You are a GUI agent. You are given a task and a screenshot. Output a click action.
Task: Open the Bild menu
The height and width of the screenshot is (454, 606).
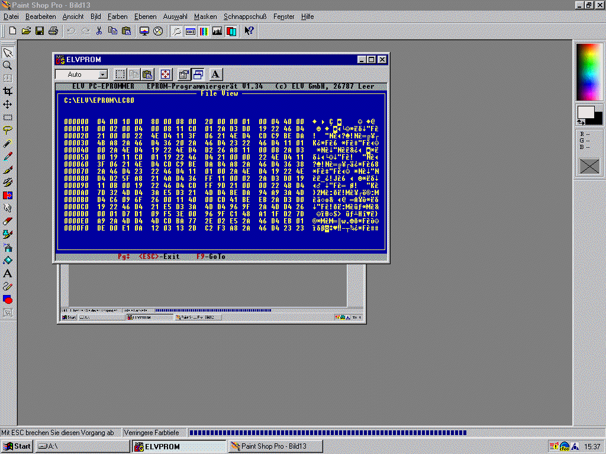[95, 17]
